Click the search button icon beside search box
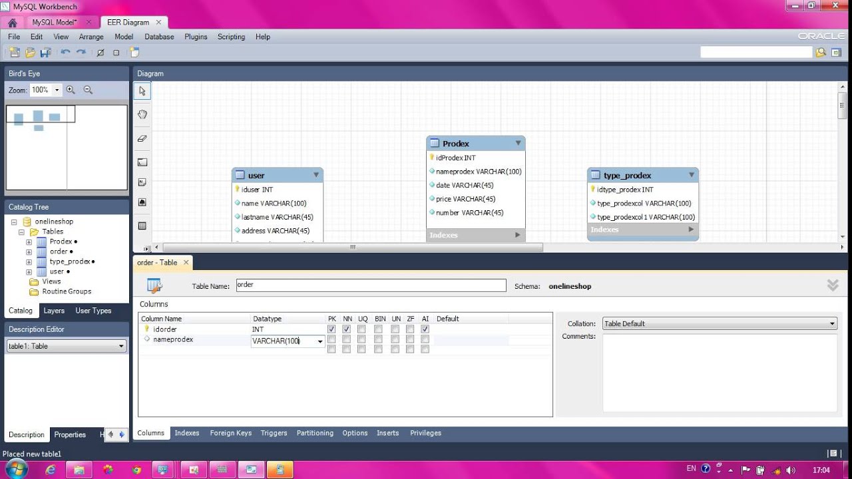852x479 pixels. pos(821,52)
